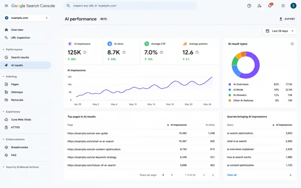Open the future-of-ai-search page URL
Viewport: 301px width, 188px height.
click(92, 165)
